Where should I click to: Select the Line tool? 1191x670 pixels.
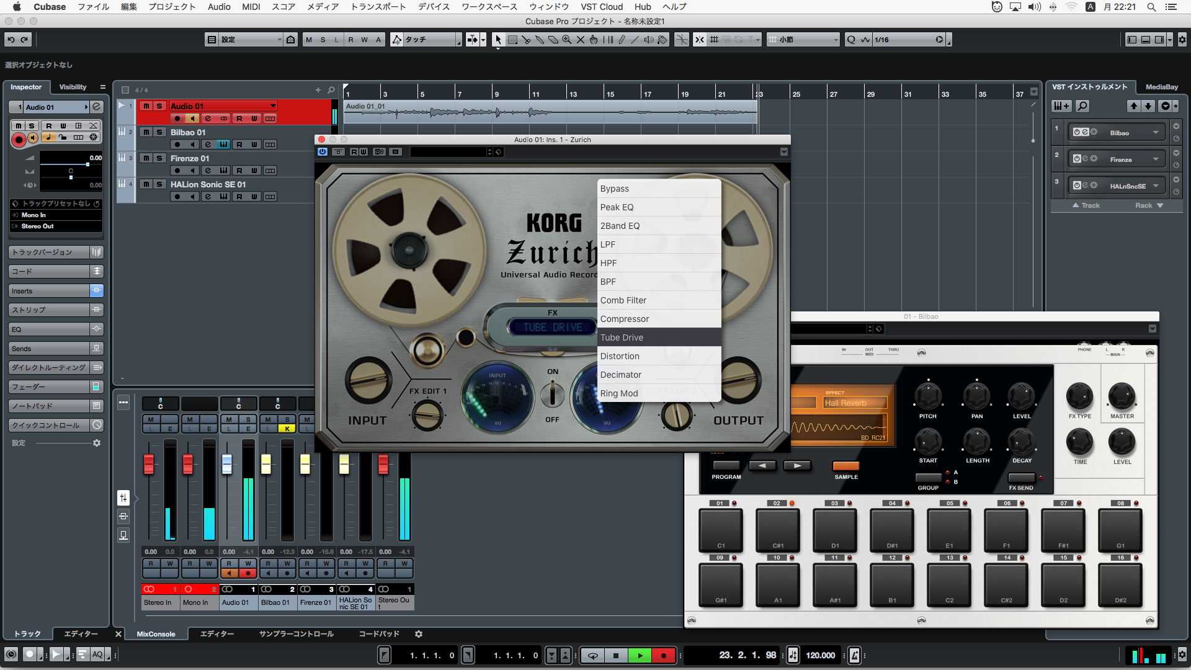(x=635, y=40)
